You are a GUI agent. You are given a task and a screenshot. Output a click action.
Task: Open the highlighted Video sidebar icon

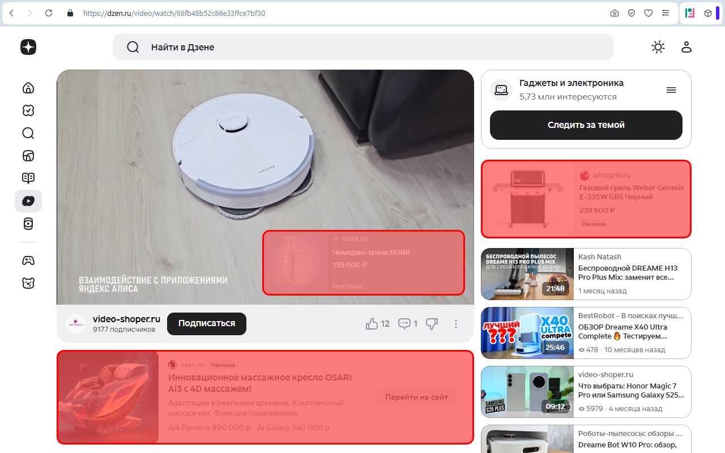(x=28, y=201)
